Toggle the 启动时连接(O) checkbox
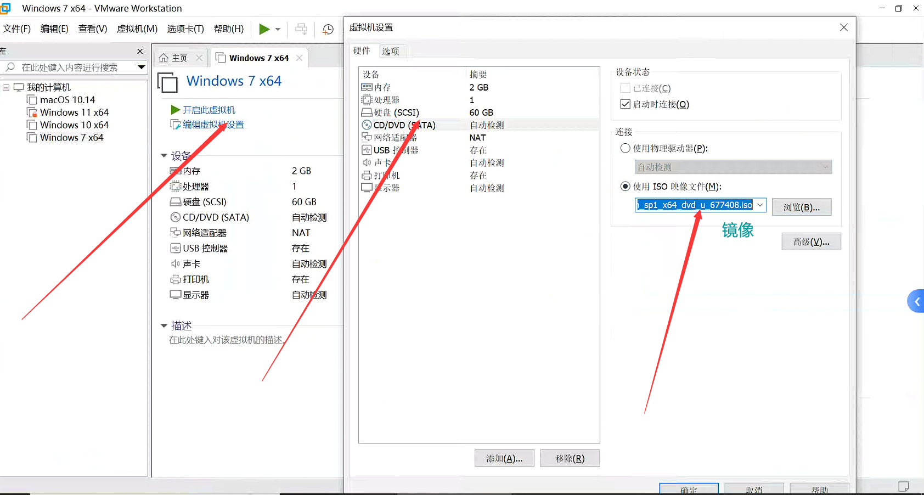 coord(625,104)
